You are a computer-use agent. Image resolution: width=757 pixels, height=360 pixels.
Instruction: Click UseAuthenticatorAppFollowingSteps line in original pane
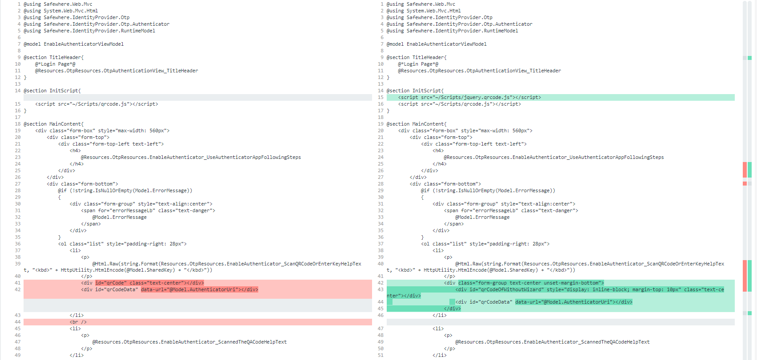191,157
